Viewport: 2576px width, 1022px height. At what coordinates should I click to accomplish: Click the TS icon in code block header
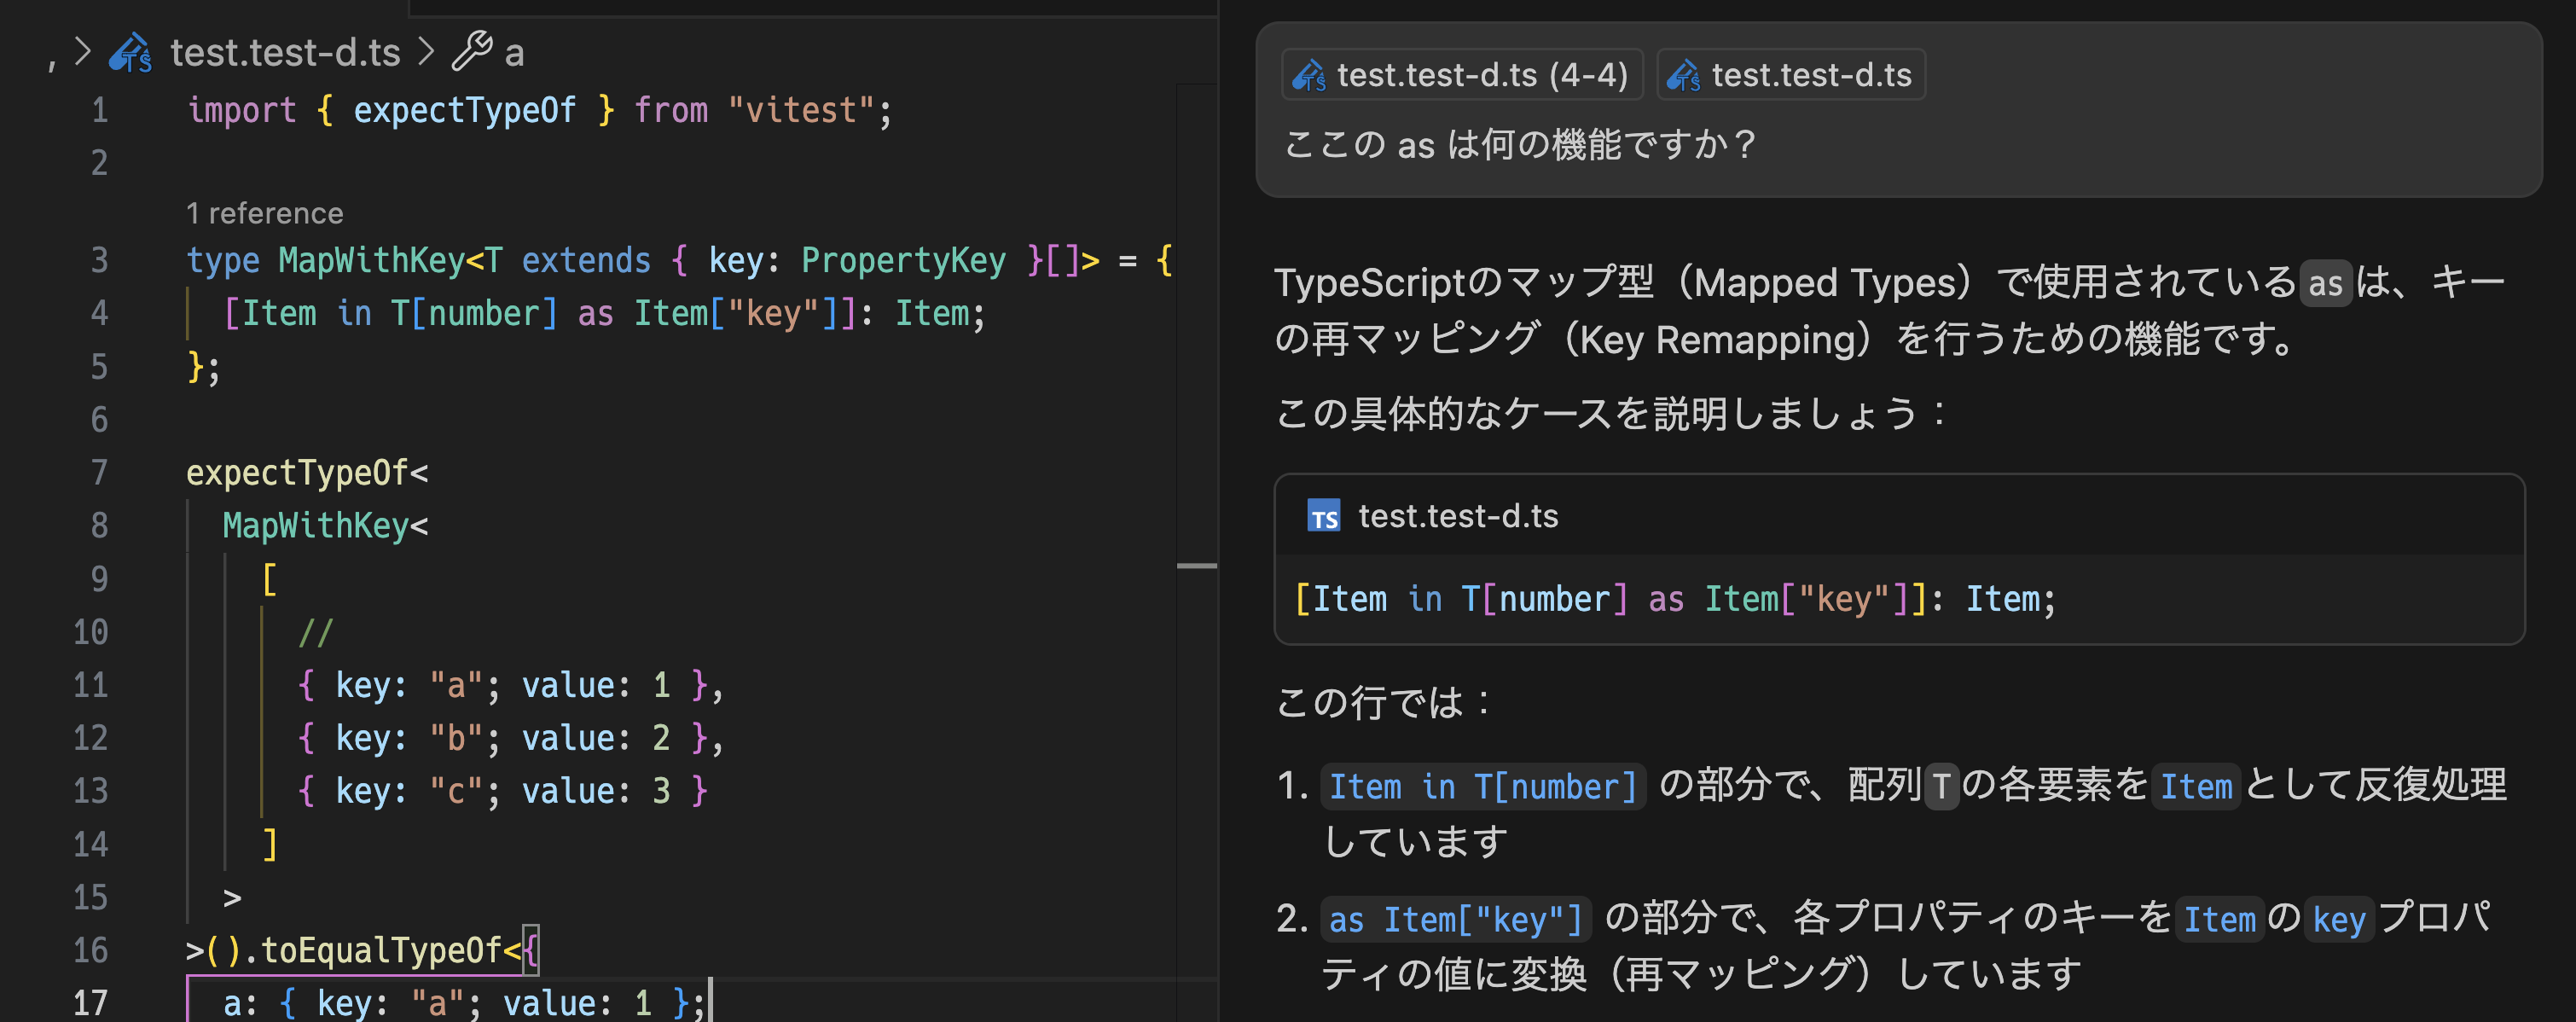click(1324, 516)
